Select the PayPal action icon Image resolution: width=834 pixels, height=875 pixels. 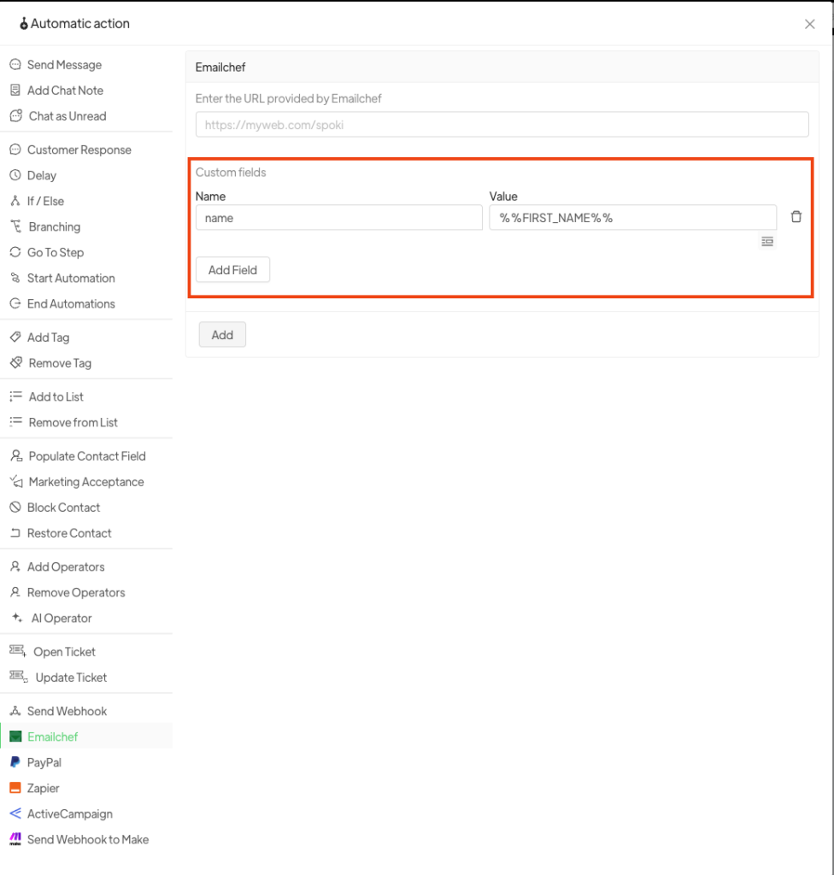click(x=15, y=762)
